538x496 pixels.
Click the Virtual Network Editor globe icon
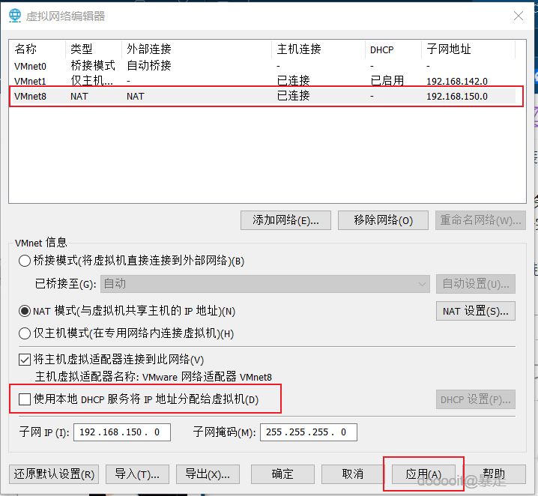[15, 16]
